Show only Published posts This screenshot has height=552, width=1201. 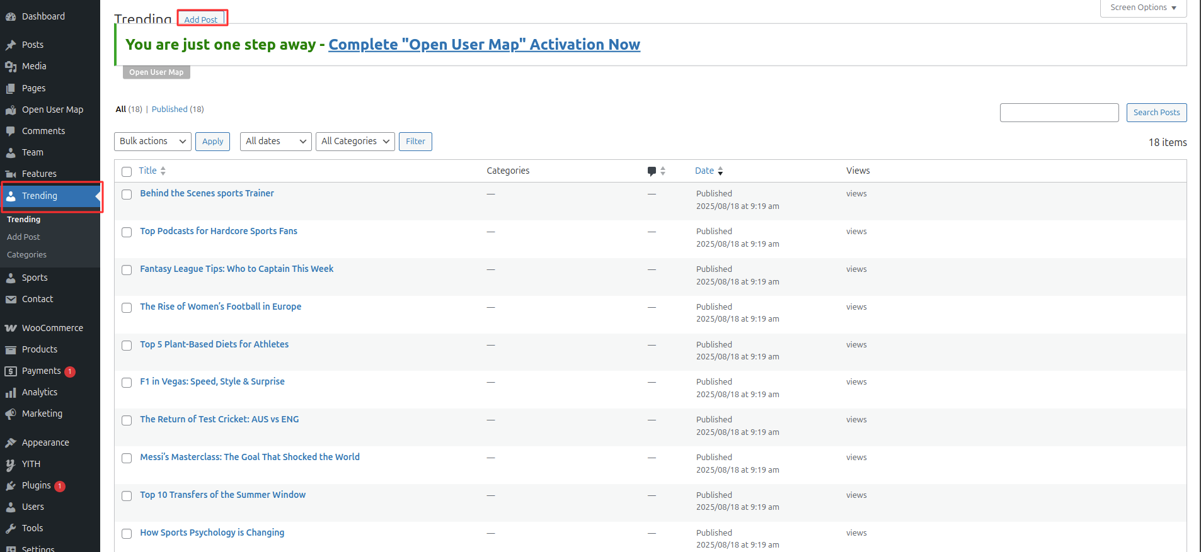(x=170, y=110)
